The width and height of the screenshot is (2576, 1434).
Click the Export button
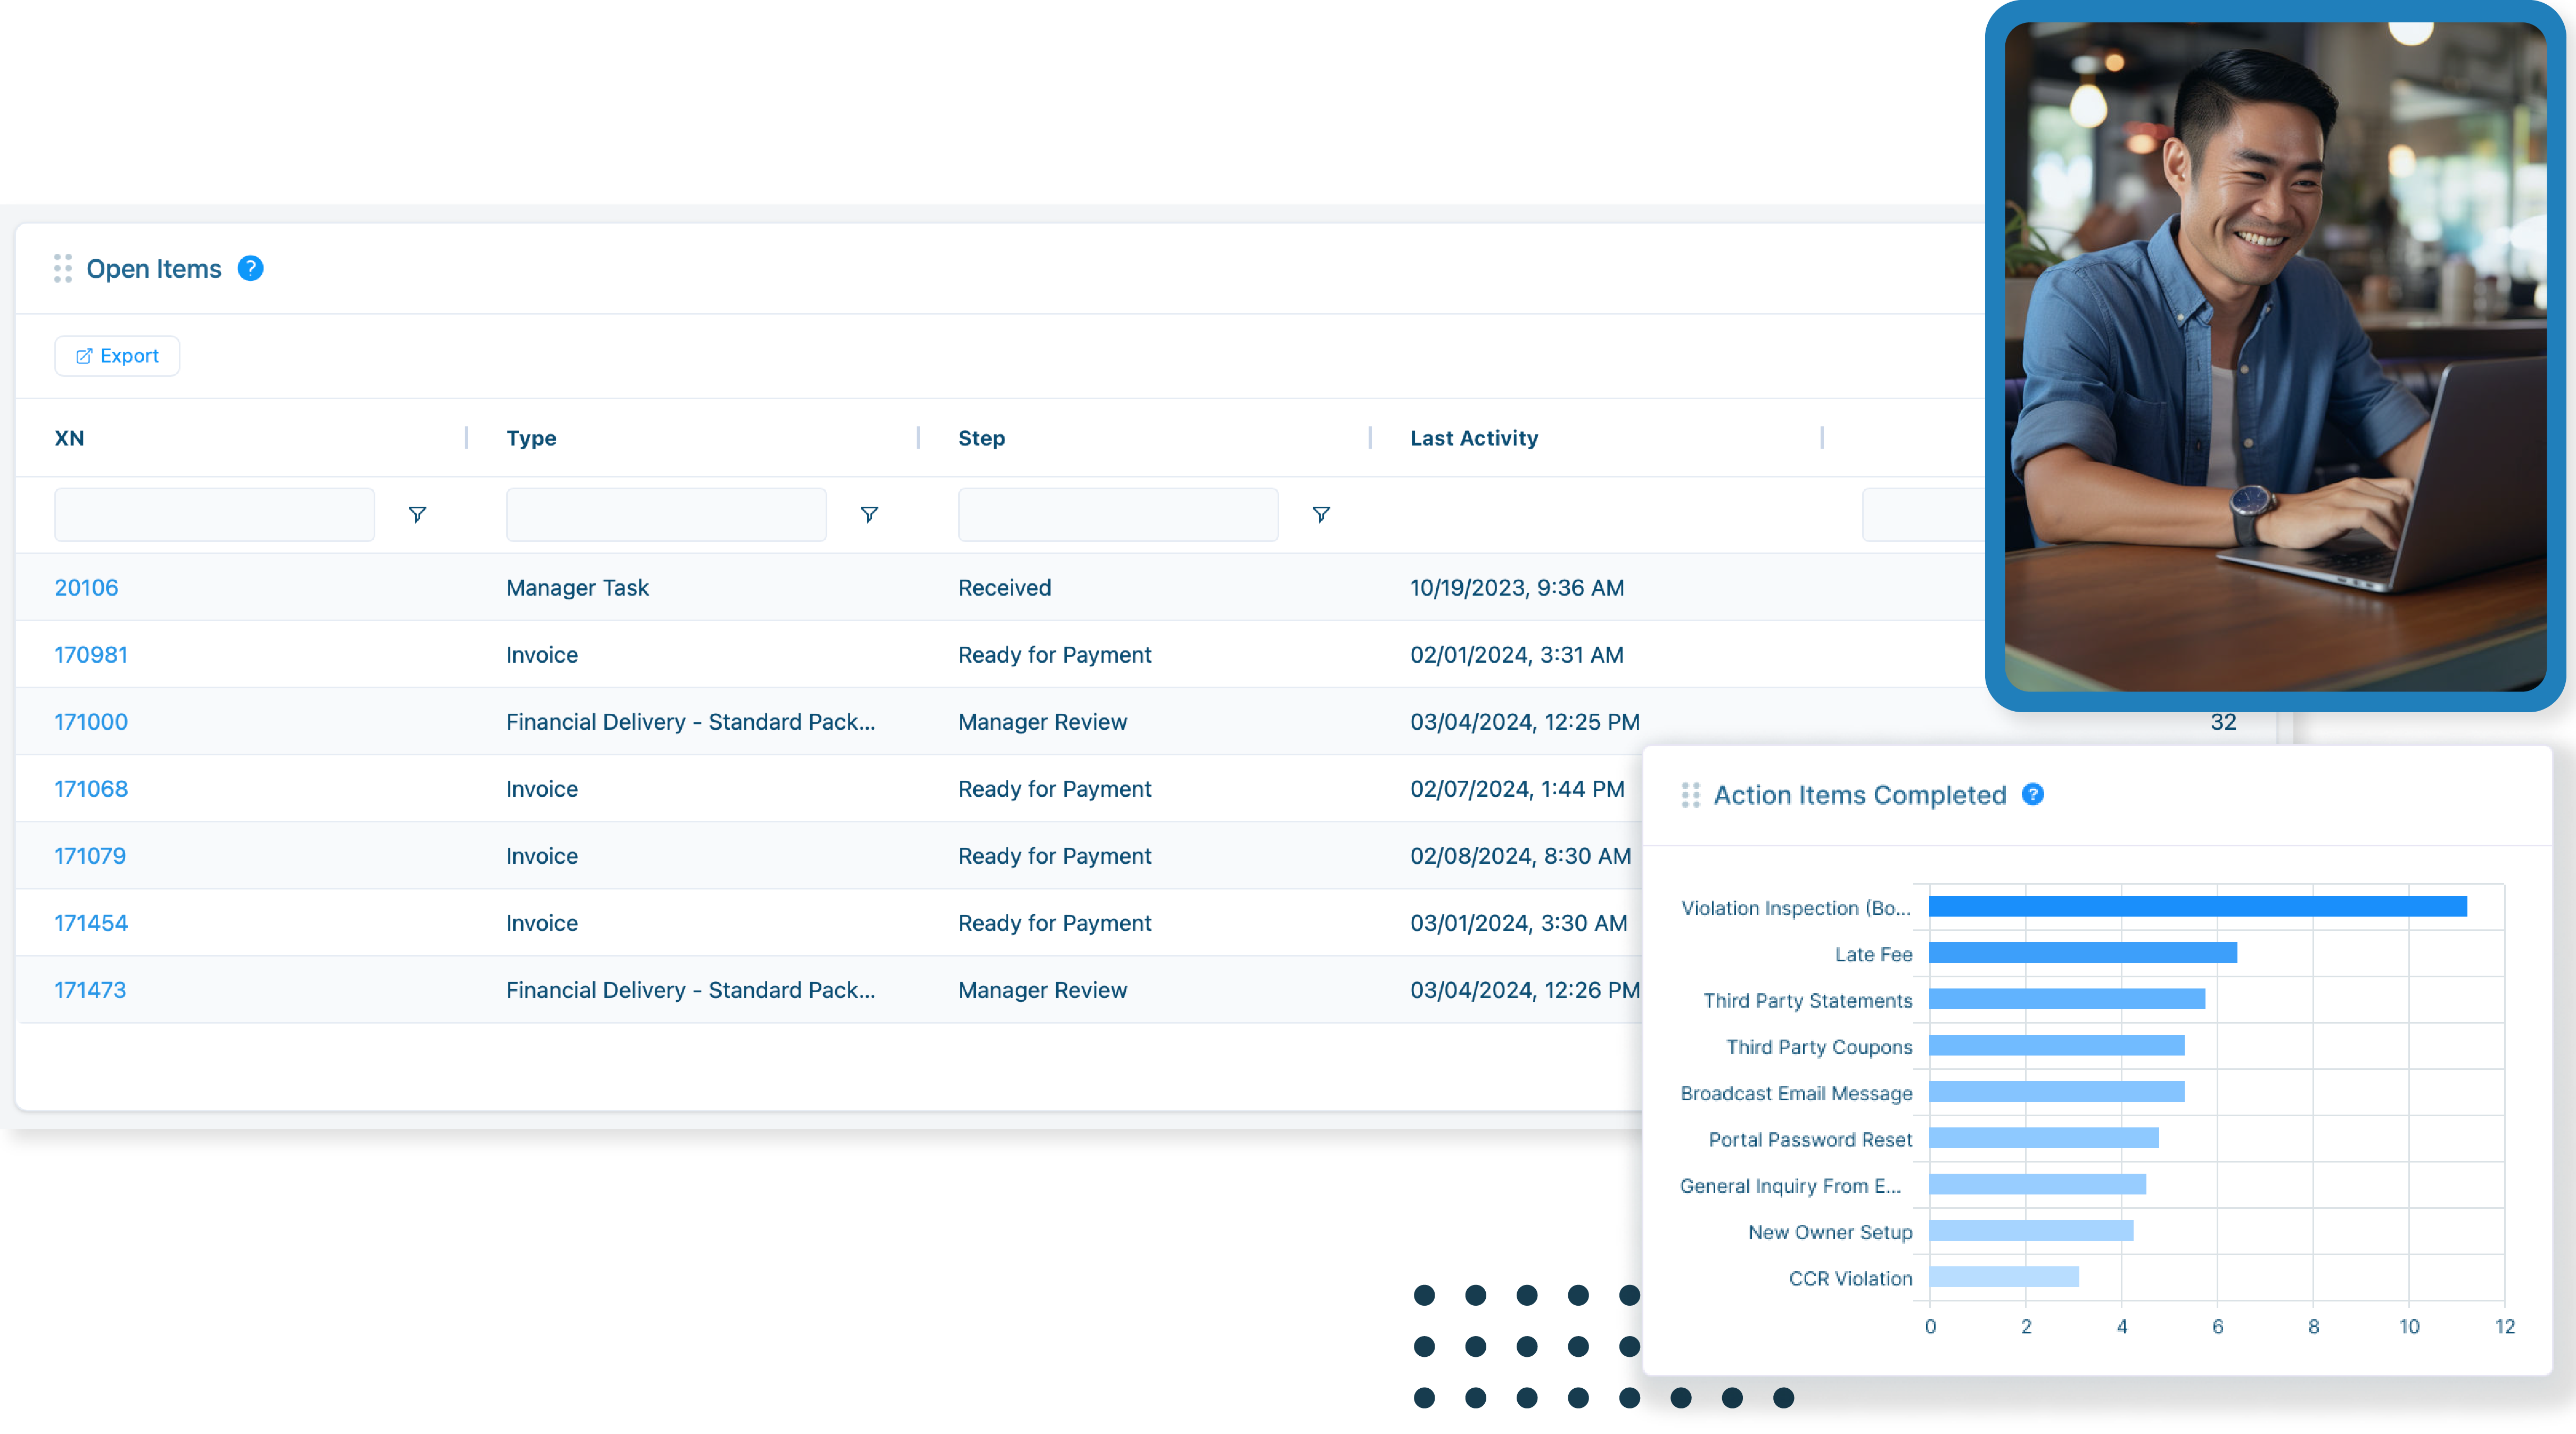tap(117, 355)
